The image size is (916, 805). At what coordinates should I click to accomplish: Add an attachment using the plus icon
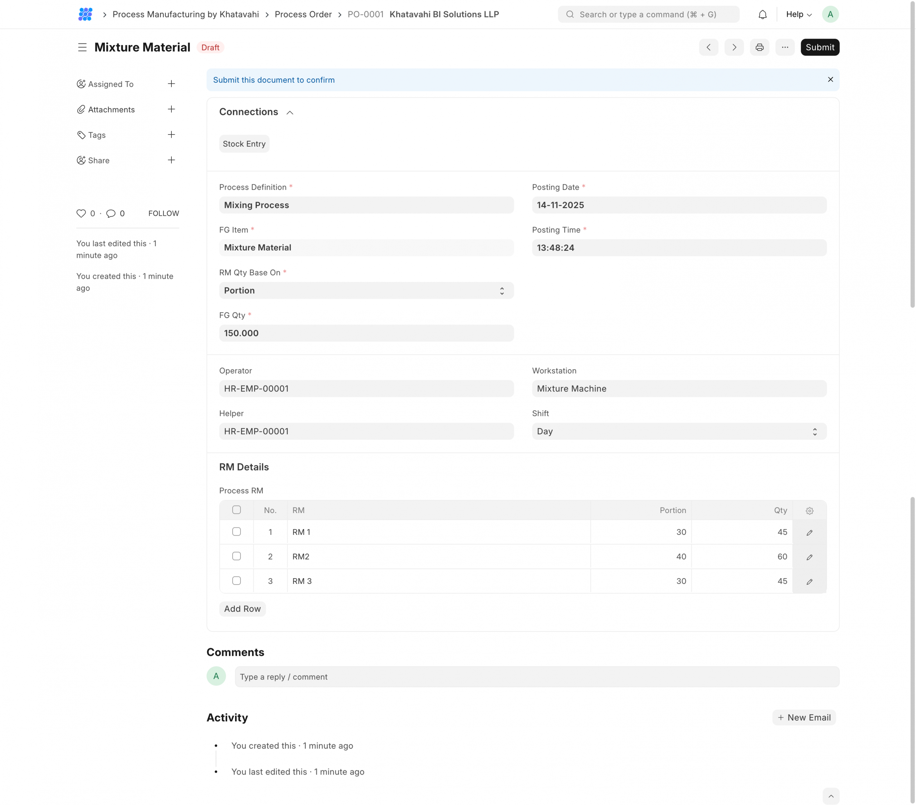tap(171, 109)
